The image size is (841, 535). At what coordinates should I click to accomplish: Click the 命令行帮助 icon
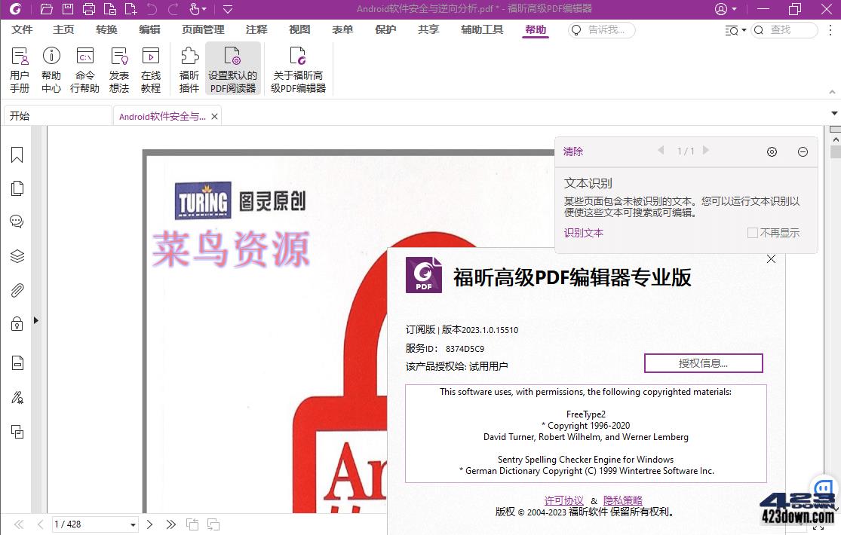pos(84,68)
